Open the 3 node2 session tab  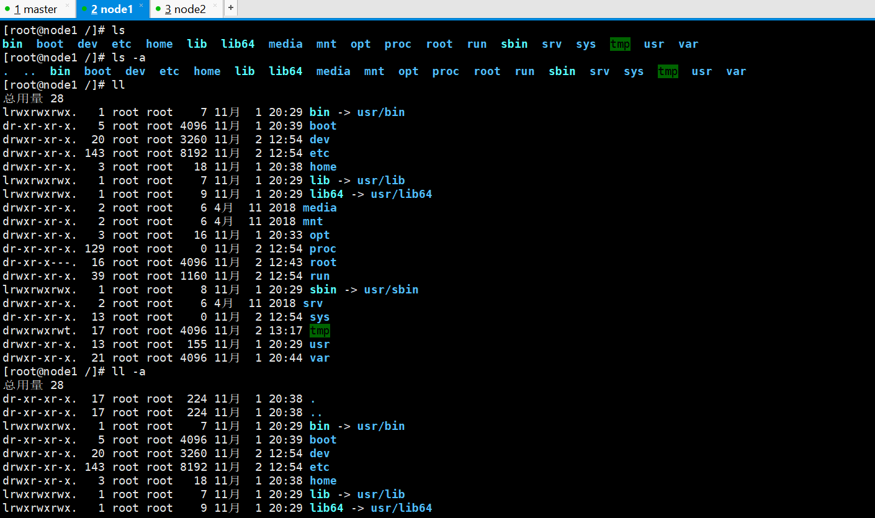[x=186, y=9]
